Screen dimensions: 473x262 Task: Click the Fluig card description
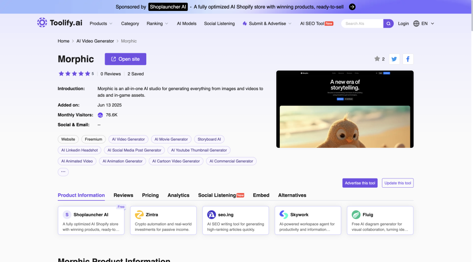(380, 227)
